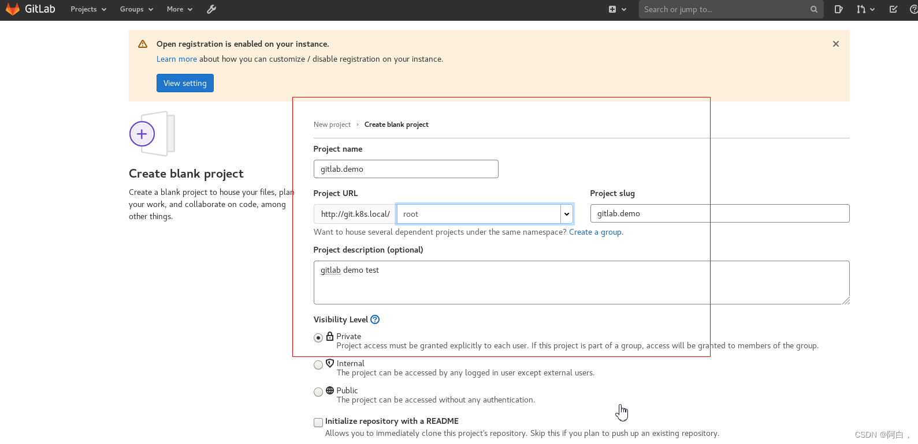Follow the Create a group link
Screen dimensions: 918x444
pyautogui.click(x=596, y=232)
